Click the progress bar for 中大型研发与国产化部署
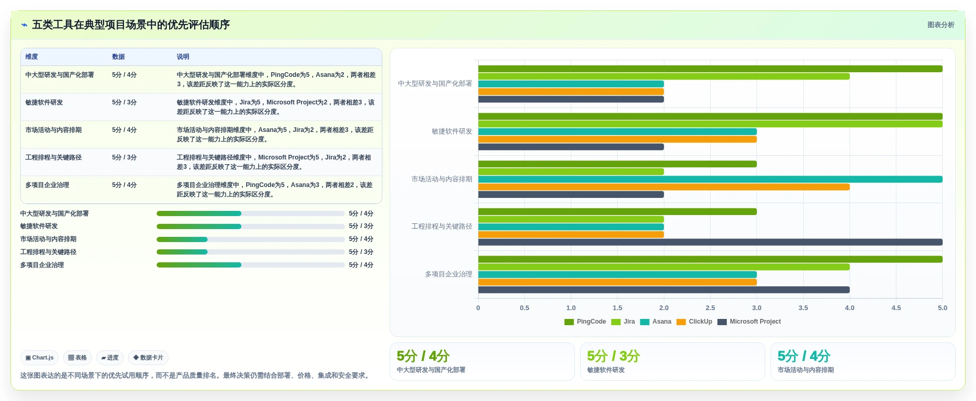The width and height of the screenshot is (976, 401). 250,213
